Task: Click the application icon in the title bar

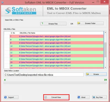Action: (2, 2)
